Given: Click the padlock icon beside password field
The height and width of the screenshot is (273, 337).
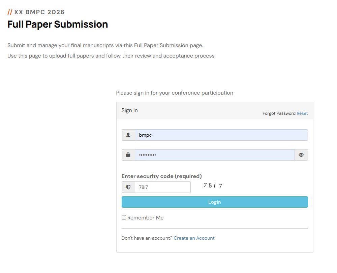Looking at the screenshot, I should (x=128, y=155).
